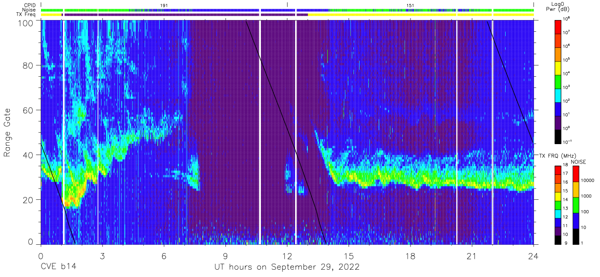The width and height of the screenshot is (600, 277).
Task: Click Range Gate tick label 40
Action: (28, 155)
